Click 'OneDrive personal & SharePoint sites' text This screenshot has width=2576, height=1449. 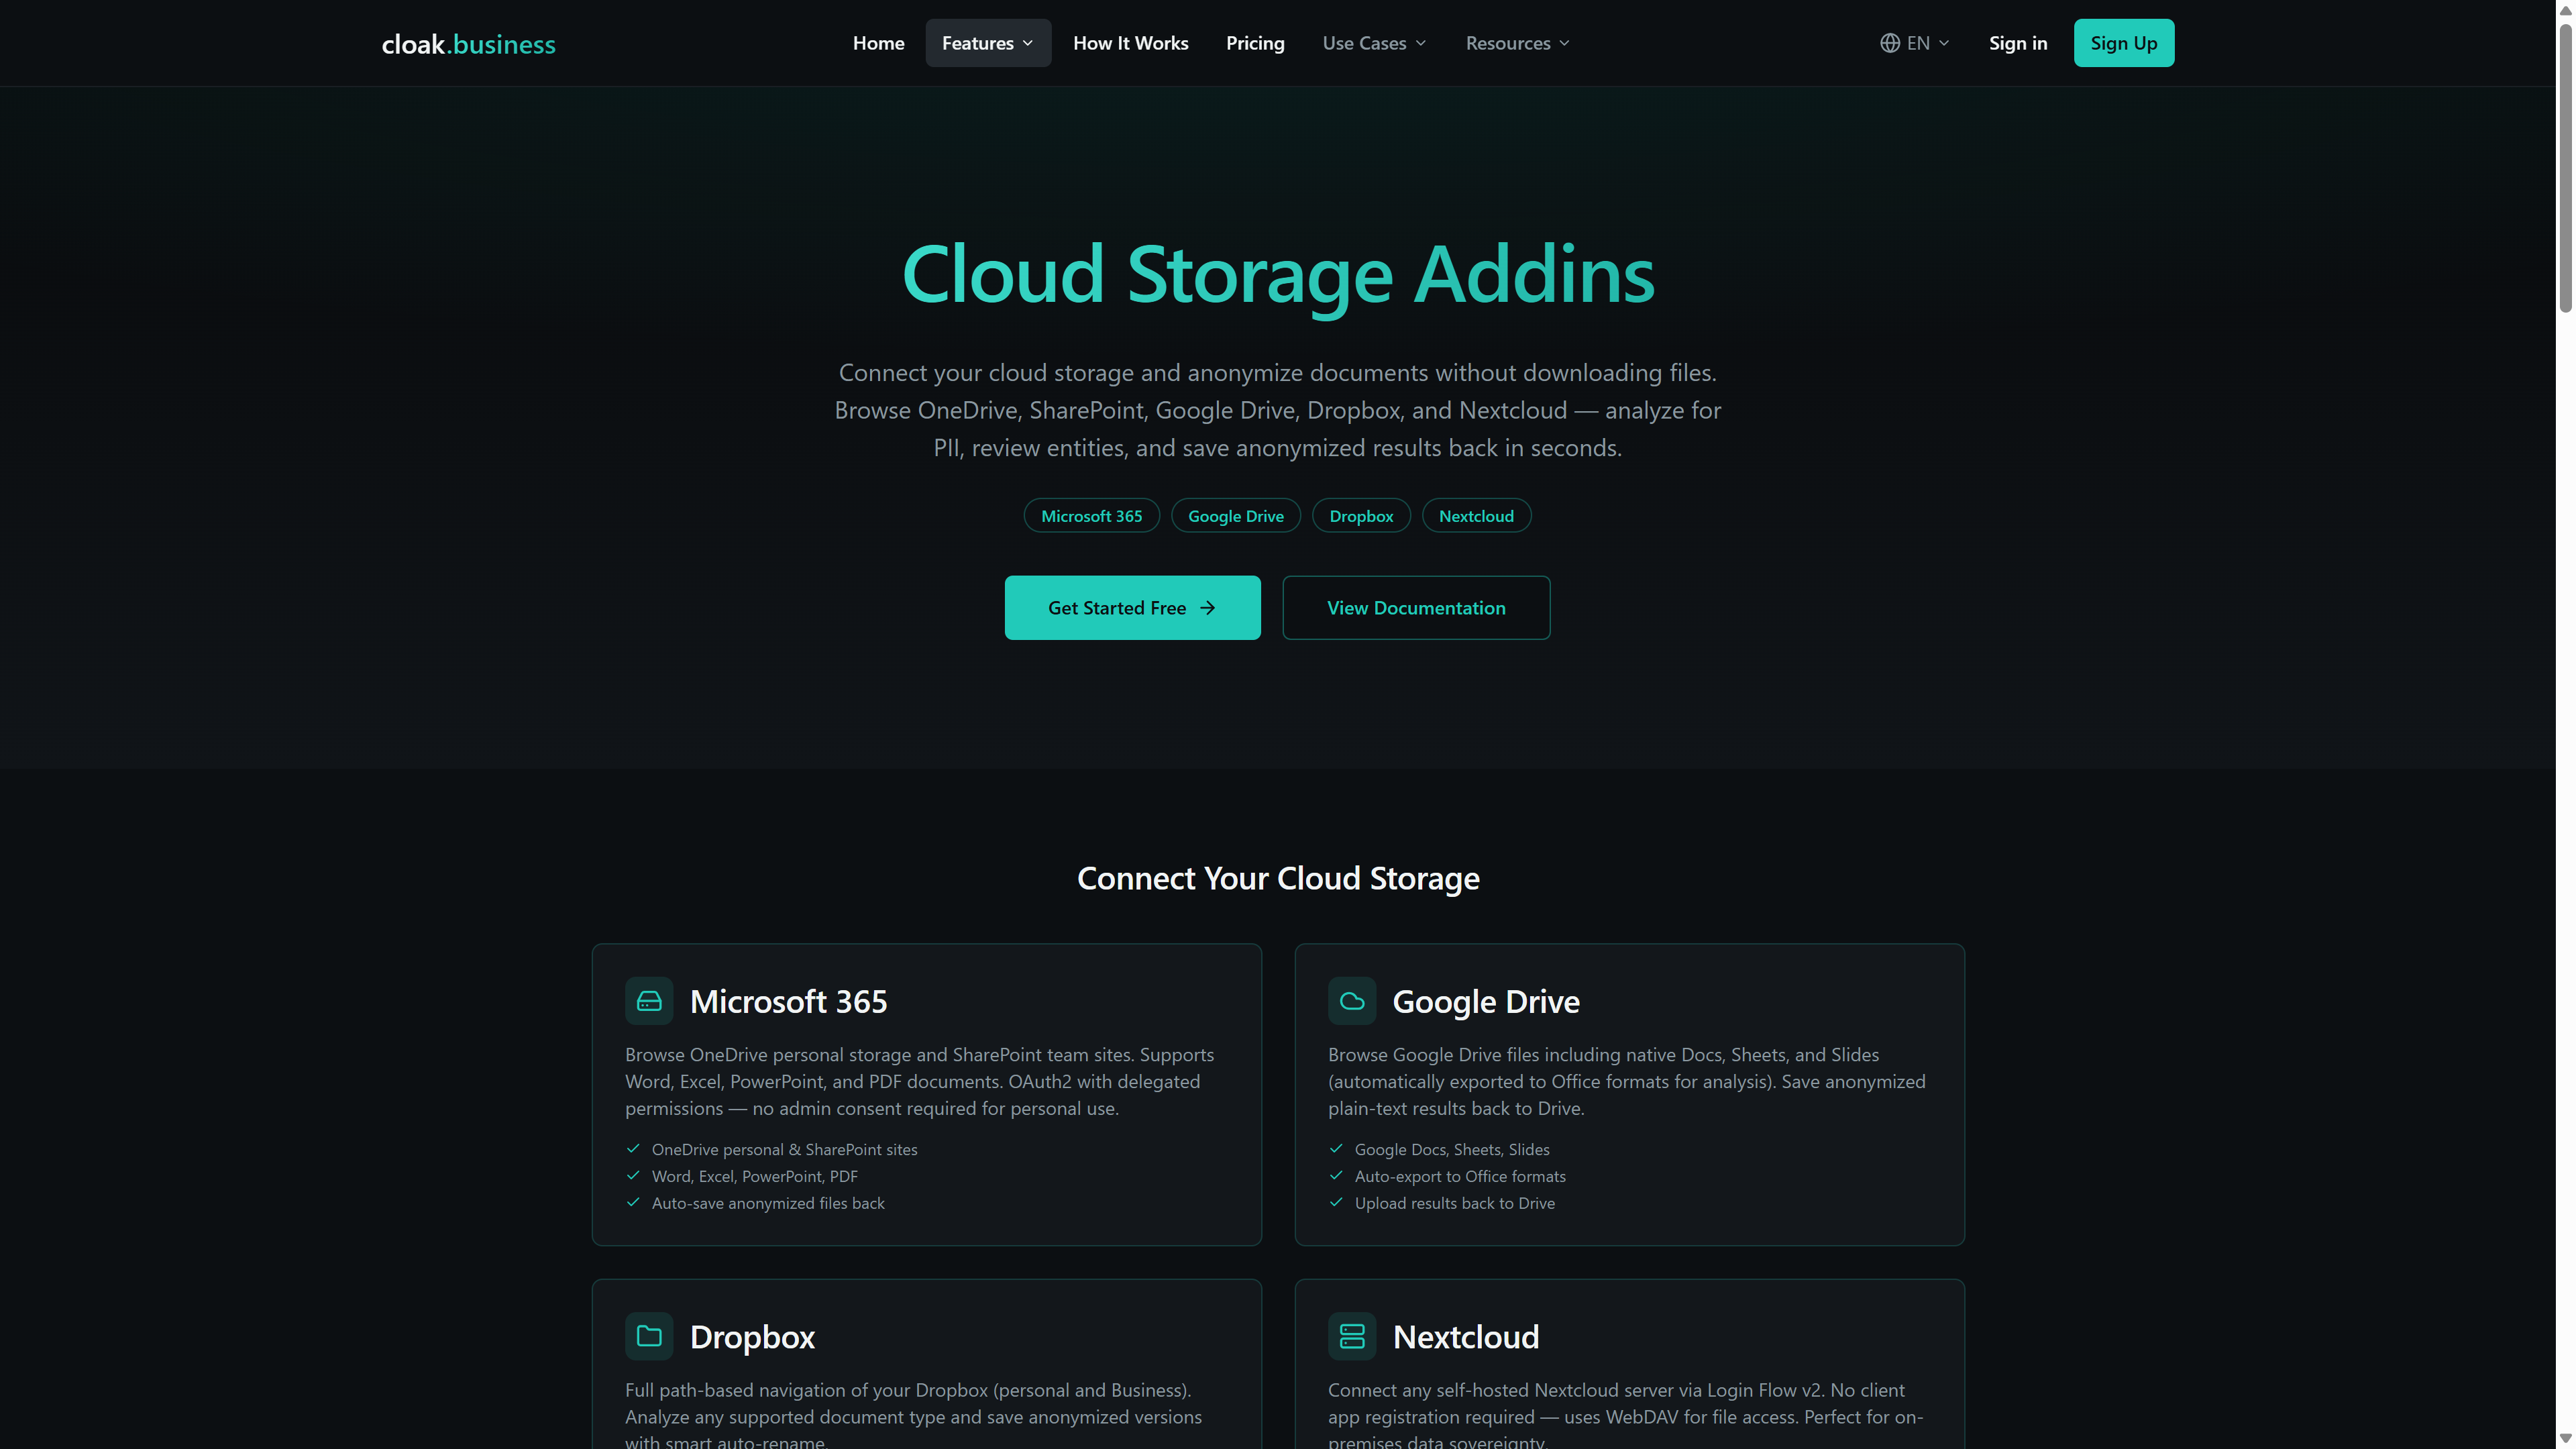click(x=784, y=1150)
